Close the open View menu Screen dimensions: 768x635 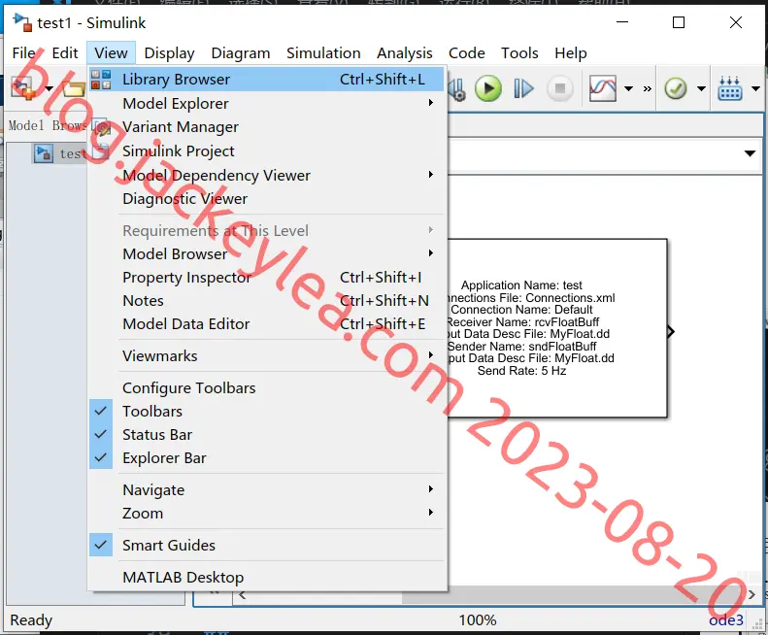tap(112, 52)
